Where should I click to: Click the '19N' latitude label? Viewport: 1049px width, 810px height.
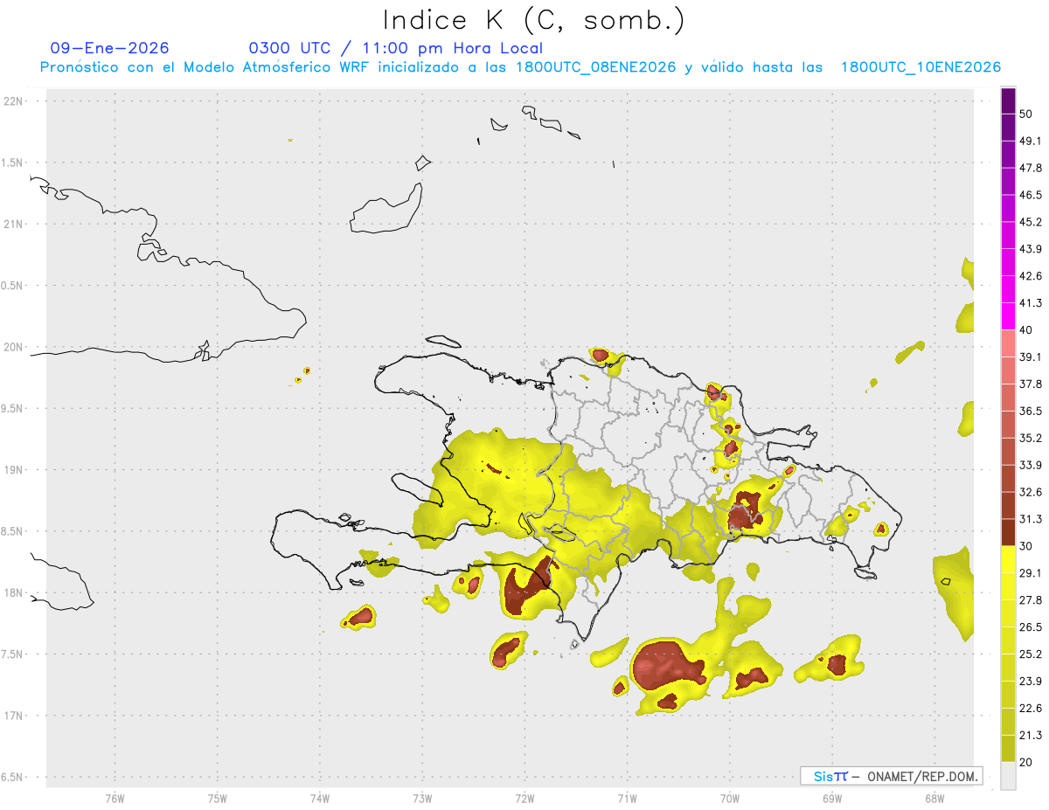[x=13, y=470]
